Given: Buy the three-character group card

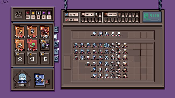Looking at the screenshot, I should [x=45, y=45].
